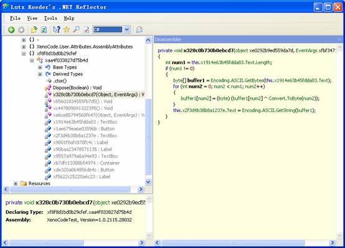Click the Options checklist toolbar icon
This screenshot has height=248, width=345.
86,29
